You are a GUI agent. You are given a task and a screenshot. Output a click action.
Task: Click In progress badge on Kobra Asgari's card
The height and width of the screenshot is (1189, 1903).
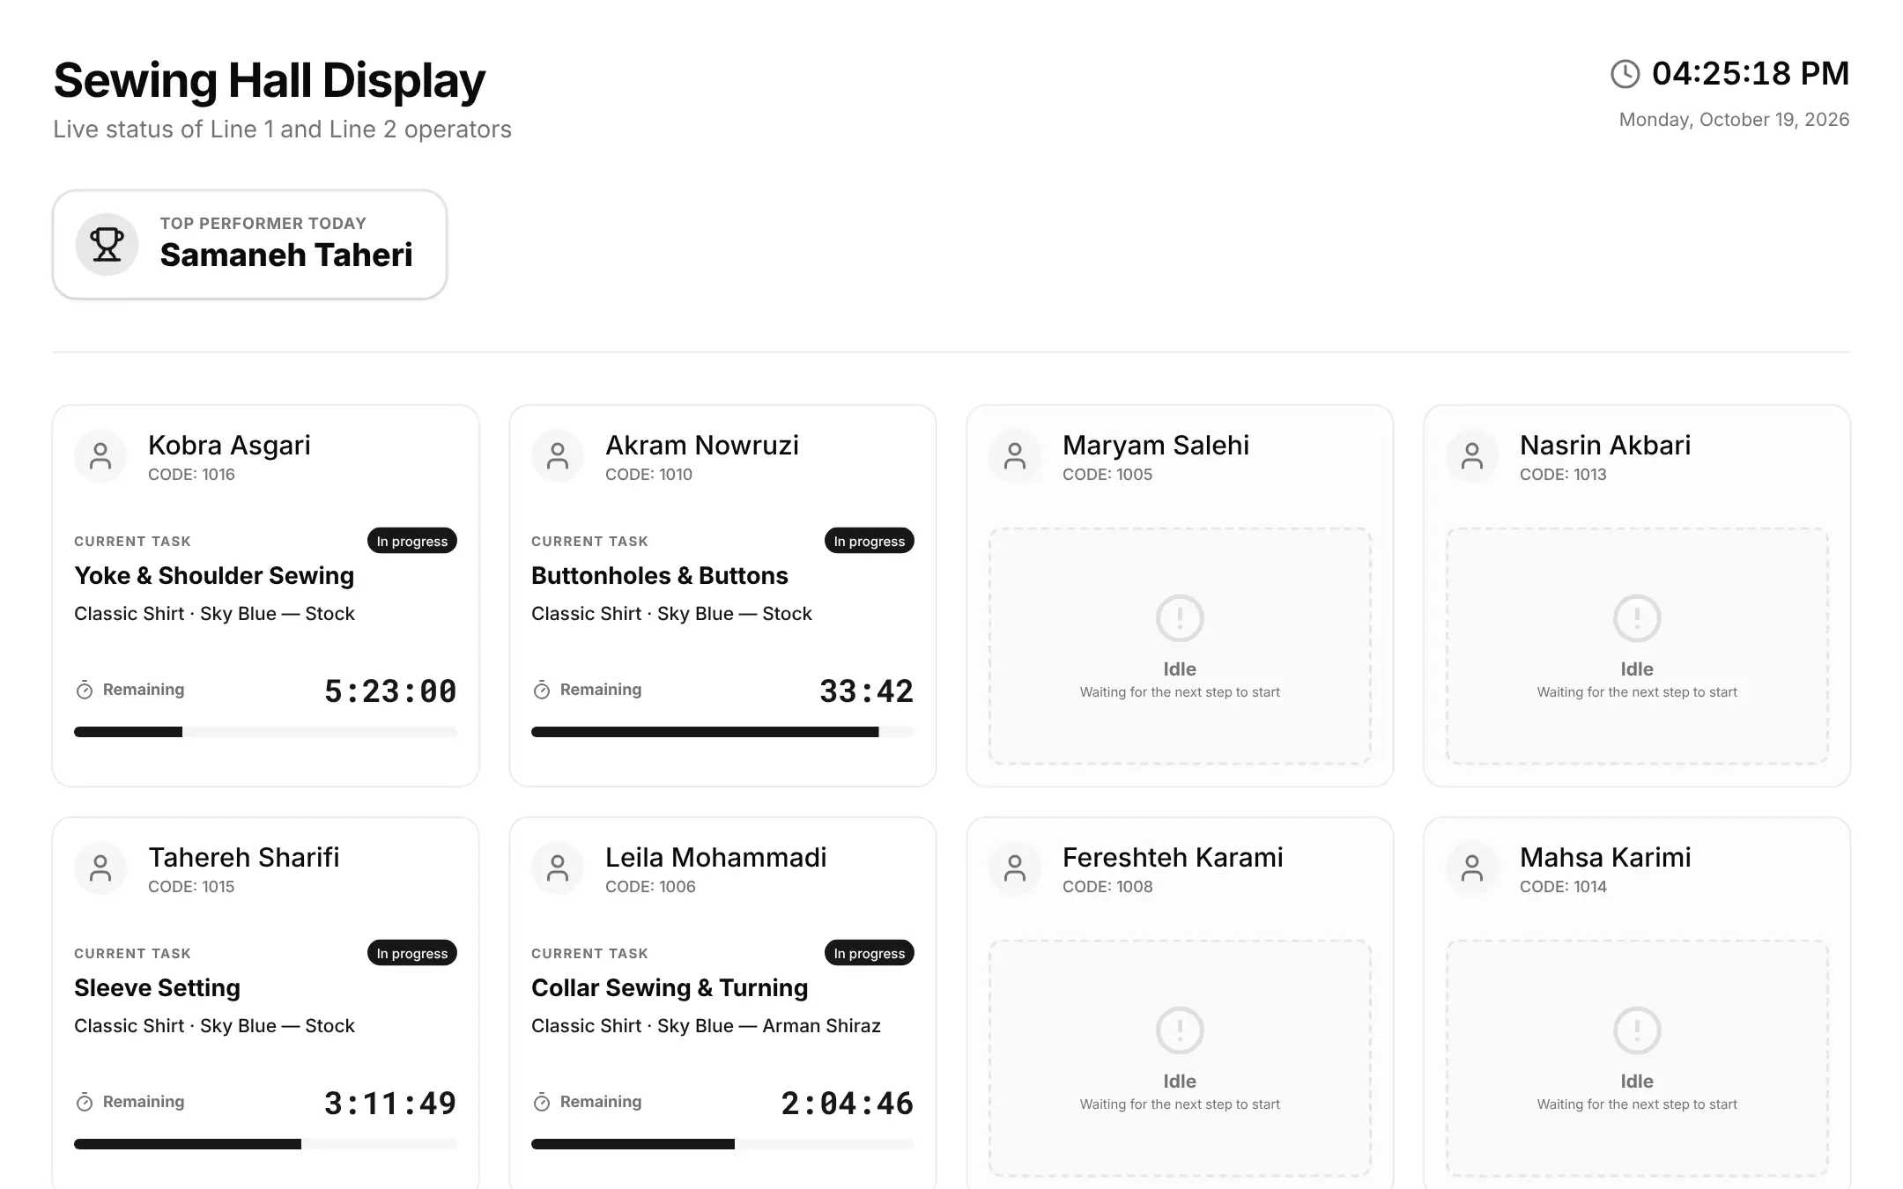coord(412,541)
